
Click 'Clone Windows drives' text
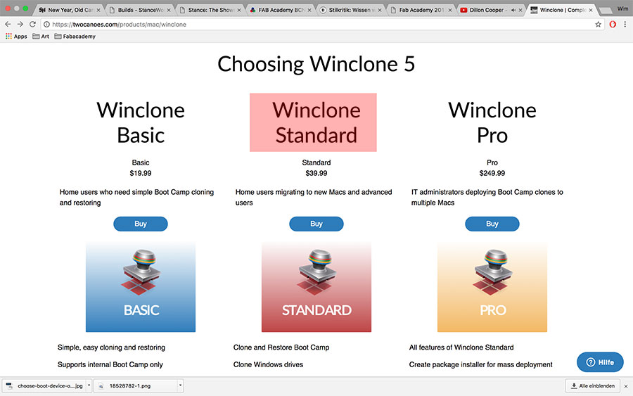(x=268, y=364)
